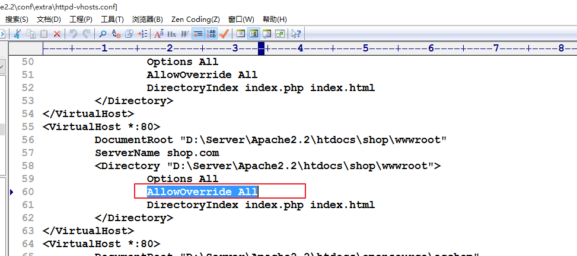577x256 pixels.
Task: Open Find with the magnifier icon
Action: (103, 34)
